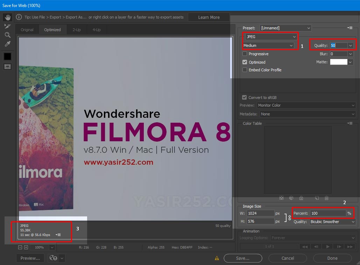Enable the Progressive checkbox
This screenshot has height=265, width=360.
pos(244,54)
